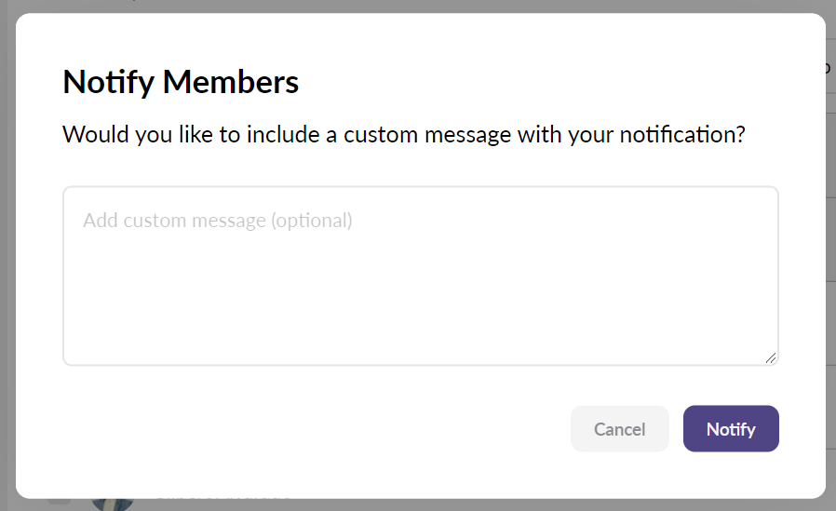This screenshot has height=511, width=836.
Task: Cancel the Notify Members dialog
Action: coord(619,429)
